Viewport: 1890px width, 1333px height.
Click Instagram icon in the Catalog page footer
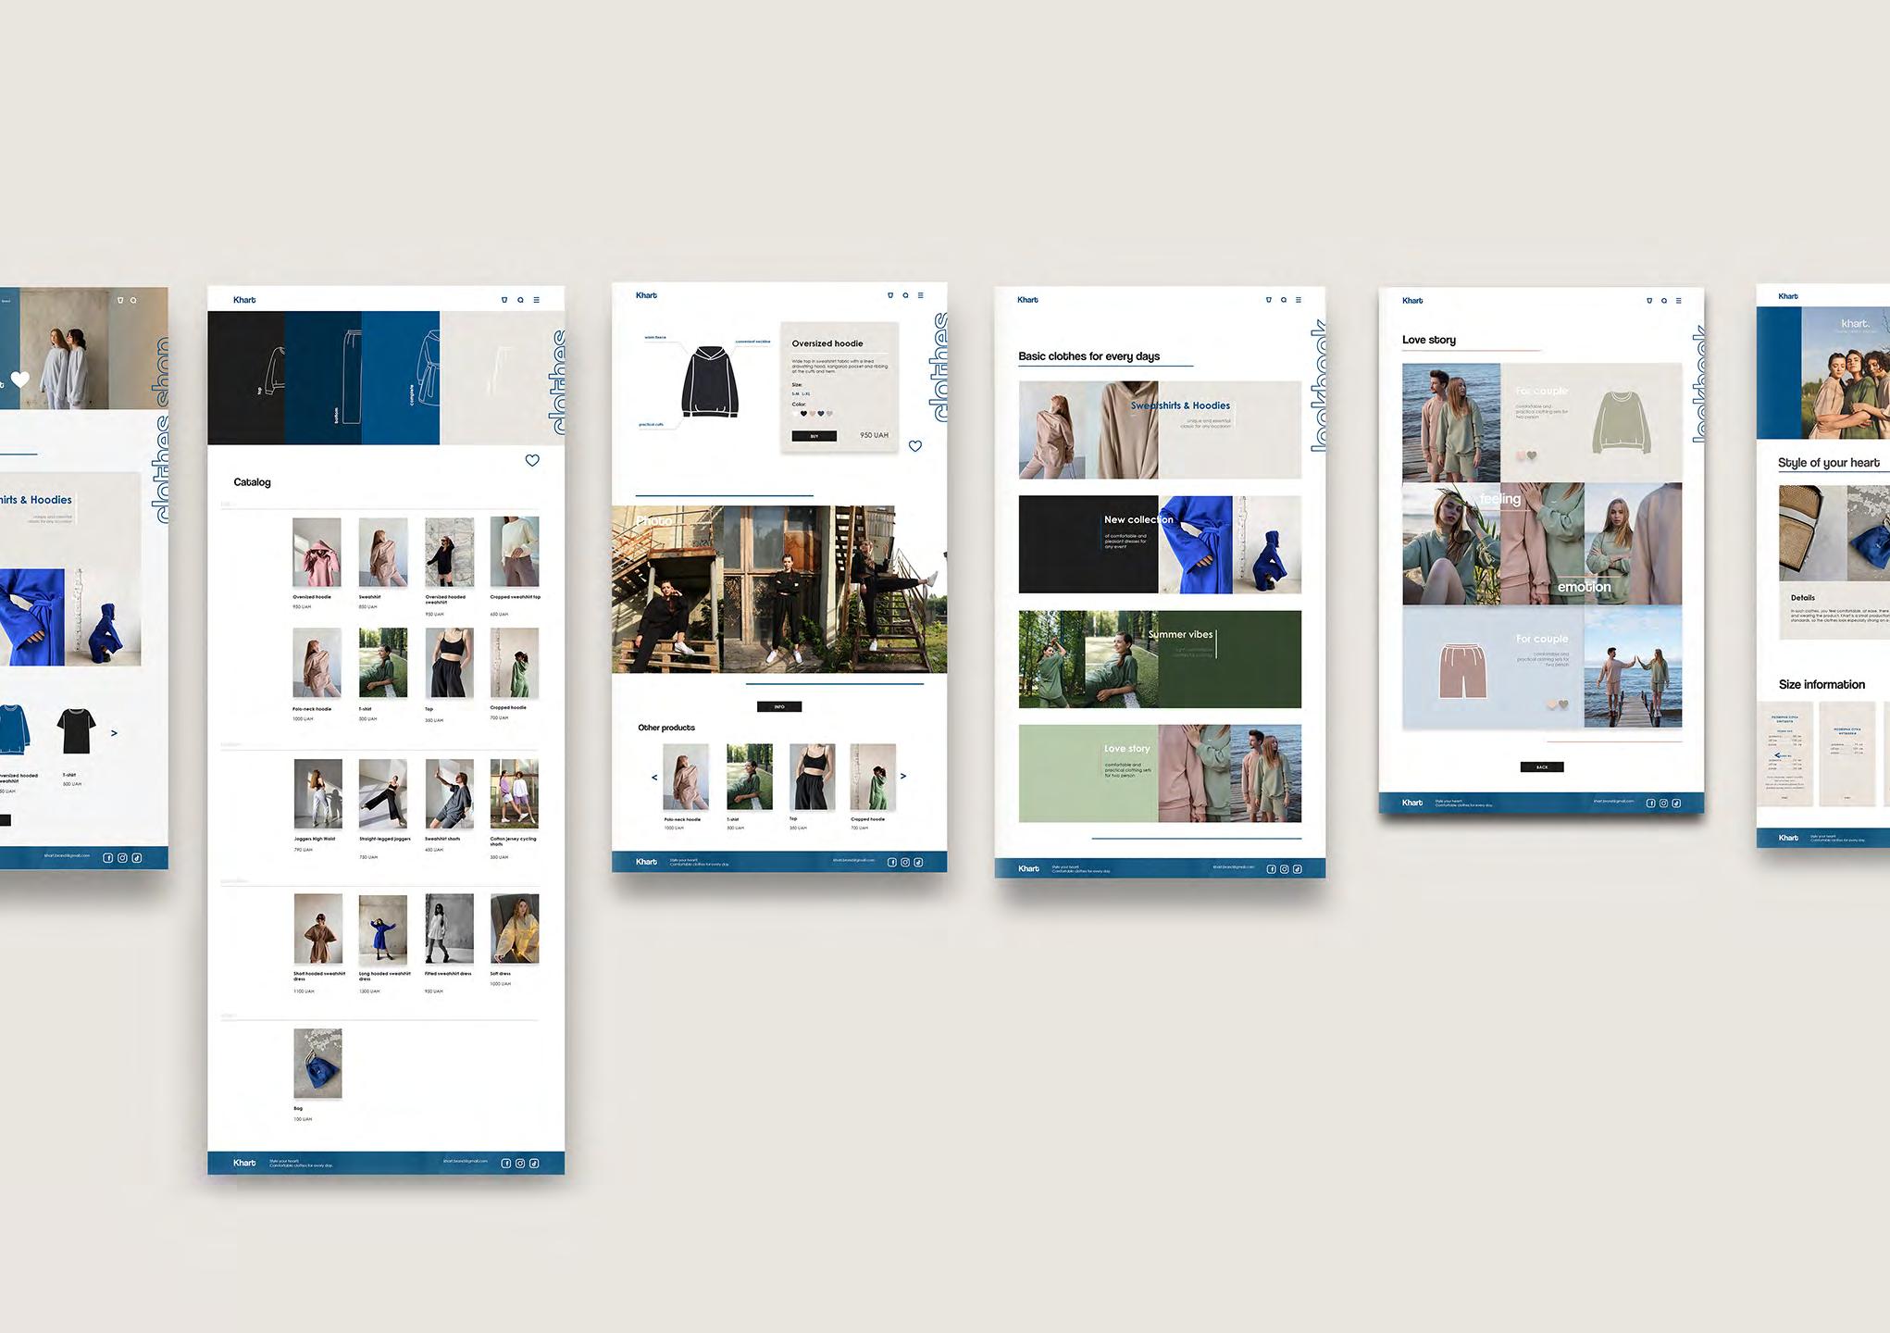point(520,1164)
